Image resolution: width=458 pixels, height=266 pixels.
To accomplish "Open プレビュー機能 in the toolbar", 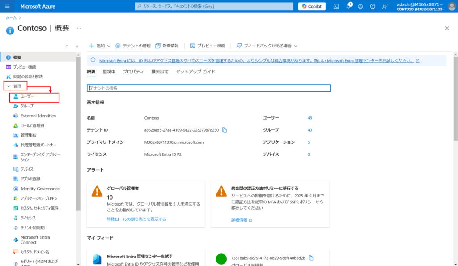I will [x=208, y=46].
